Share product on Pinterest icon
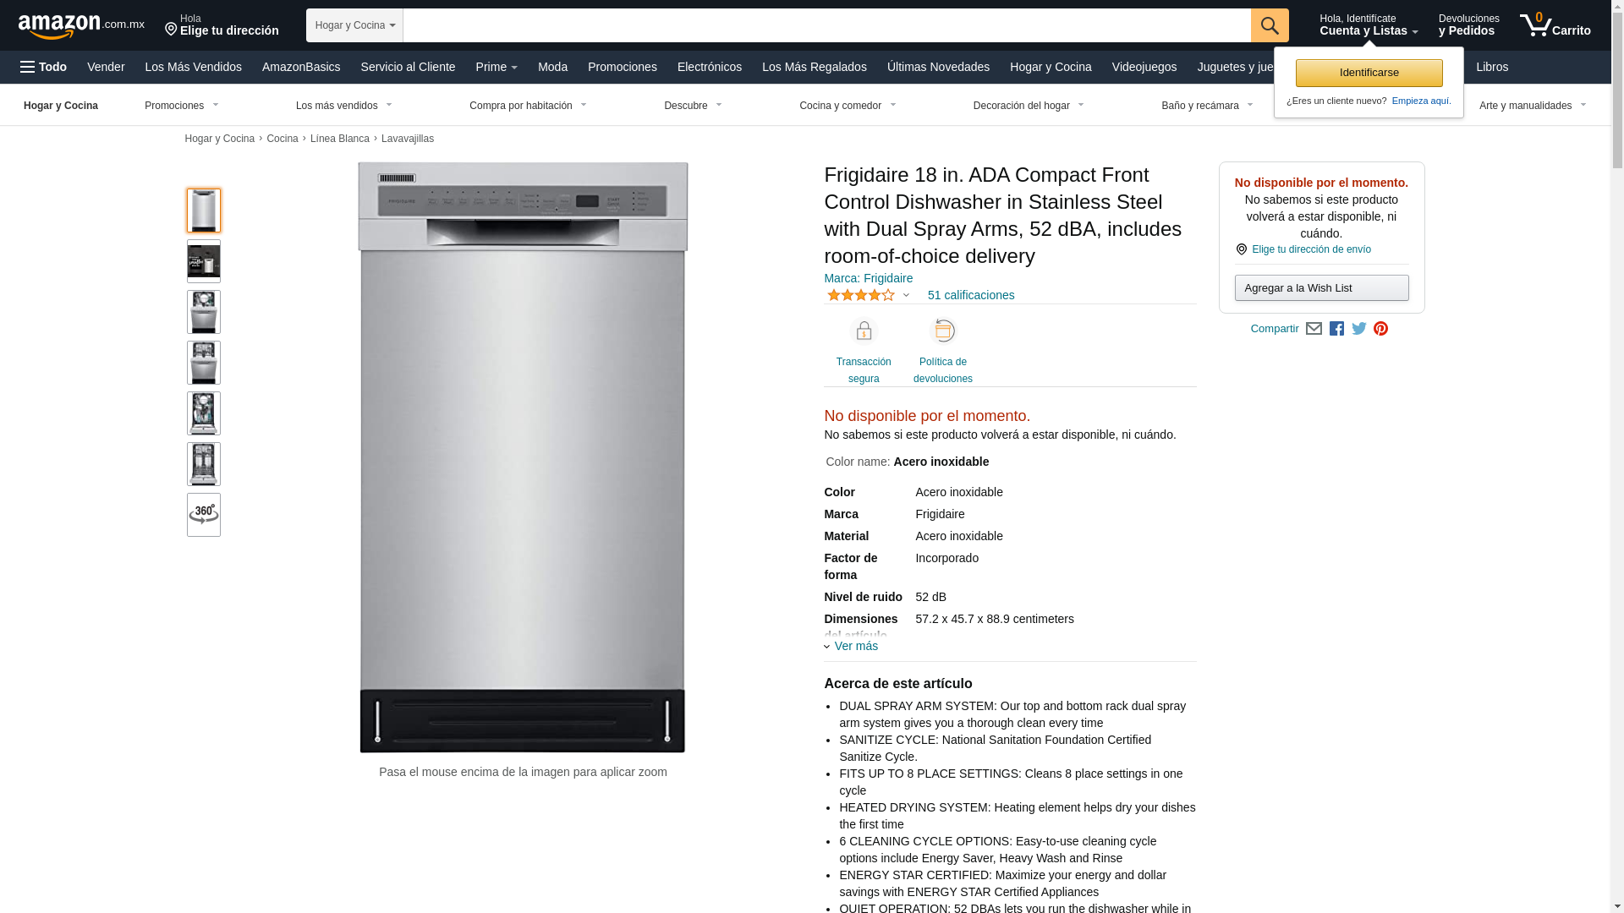 (1381, 329)
